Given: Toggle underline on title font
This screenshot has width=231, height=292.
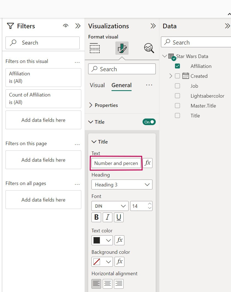Looking at the screenshot, I should [x=119, y=217].
